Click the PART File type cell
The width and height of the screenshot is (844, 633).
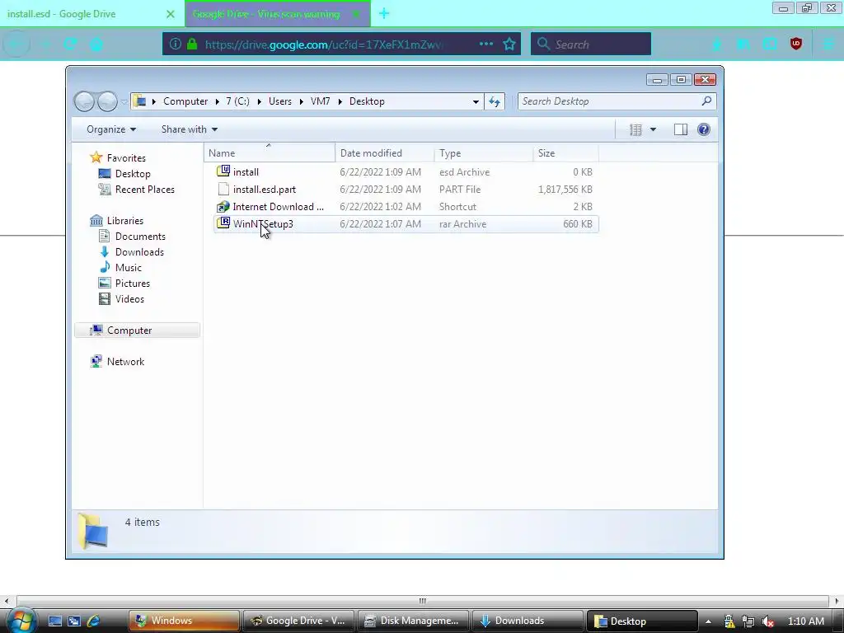click(460, 190)
